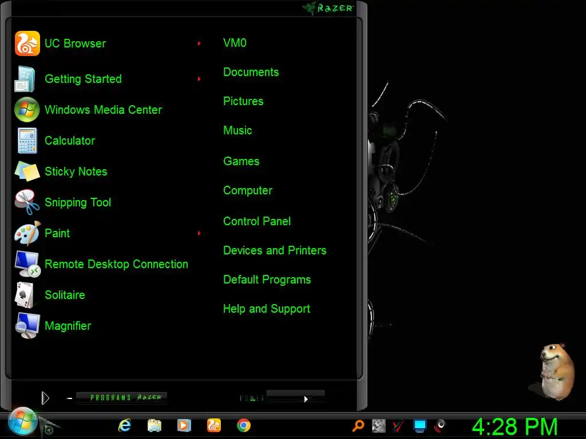The image size is (586, 439).
Task: Open UC Browser from the Start menu
Action: point(106,43)
